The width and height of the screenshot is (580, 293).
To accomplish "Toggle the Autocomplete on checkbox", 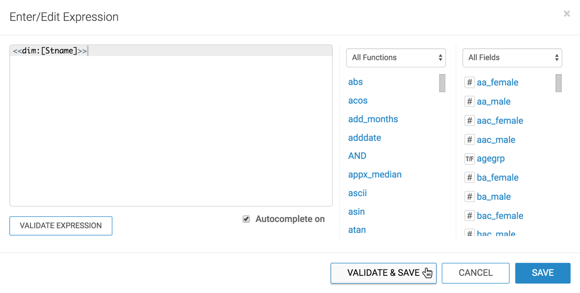I will pos(246,219).
